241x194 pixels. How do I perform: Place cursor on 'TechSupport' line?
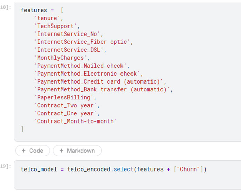coord(56,26)
